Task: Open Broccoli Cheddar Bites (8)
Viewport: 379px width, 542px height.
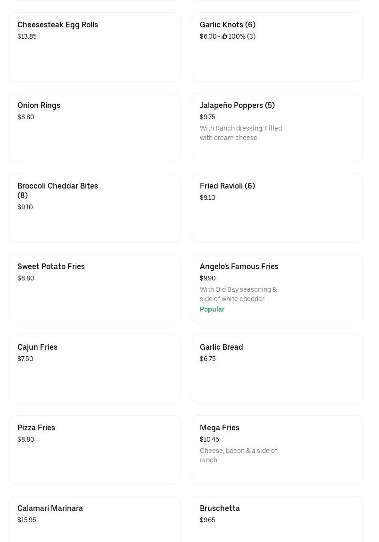Action: 95,208
